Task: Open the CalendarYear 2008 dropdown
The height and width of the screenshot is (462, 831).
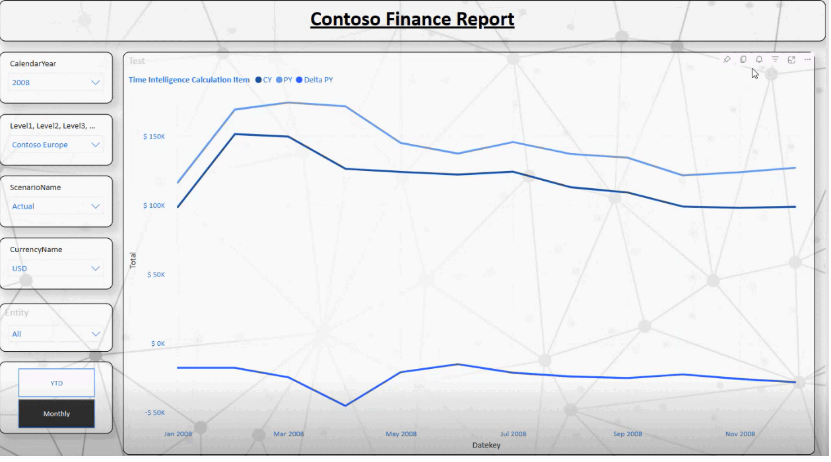Action: (x=56, y=82)
